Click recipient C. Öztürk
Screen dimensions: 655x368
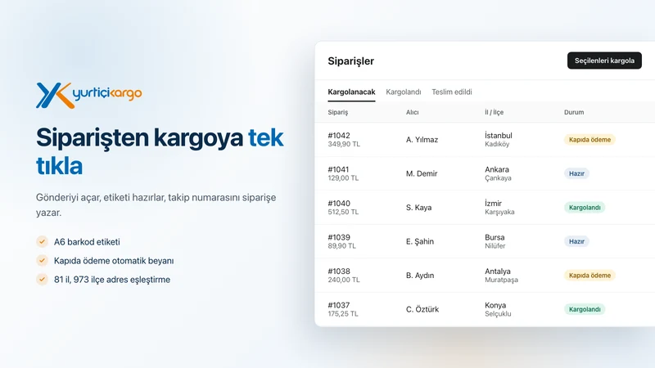point(422,309)
